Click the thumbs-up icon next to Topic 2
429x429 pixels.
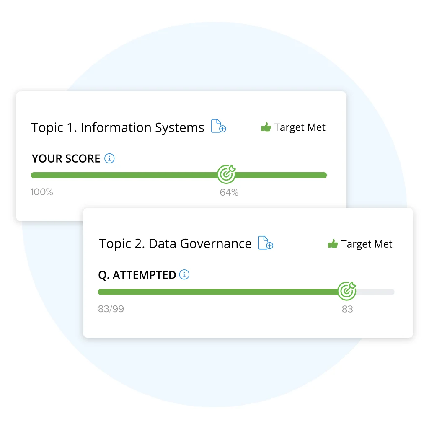333,243
